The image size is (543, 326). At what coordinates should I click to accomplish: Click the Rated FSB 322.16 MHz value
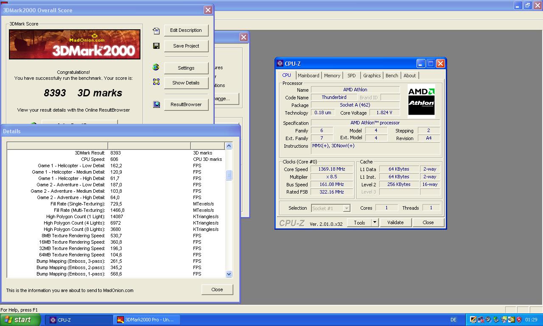click(x=331, y=192)
